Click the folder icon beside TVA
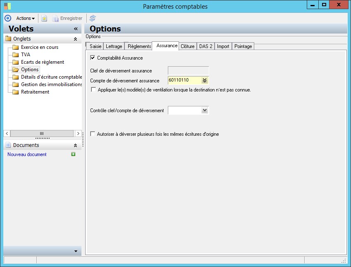 (x=15, y=55)
